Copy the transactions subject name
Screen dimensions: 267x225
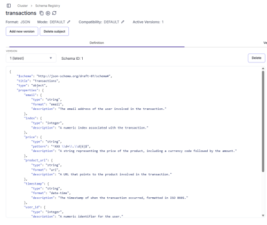42,13
